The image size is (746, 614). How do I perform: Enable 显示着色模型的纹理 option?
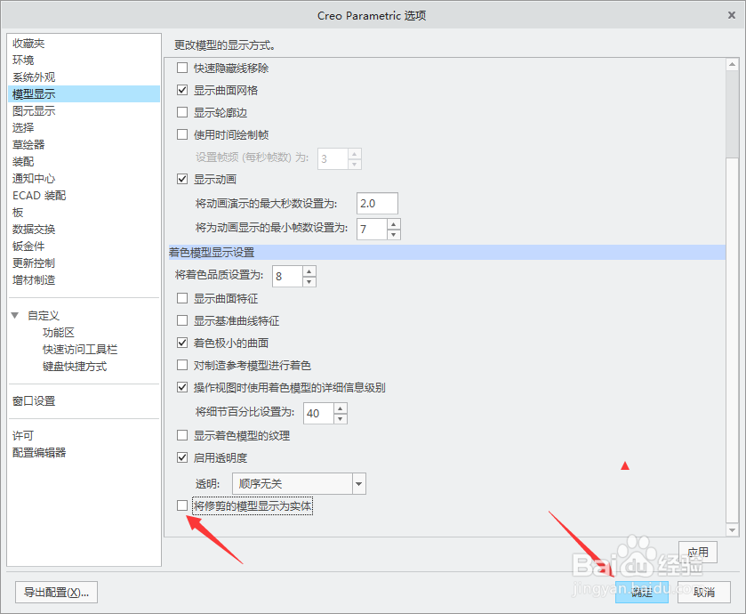(x=181, y=435)
